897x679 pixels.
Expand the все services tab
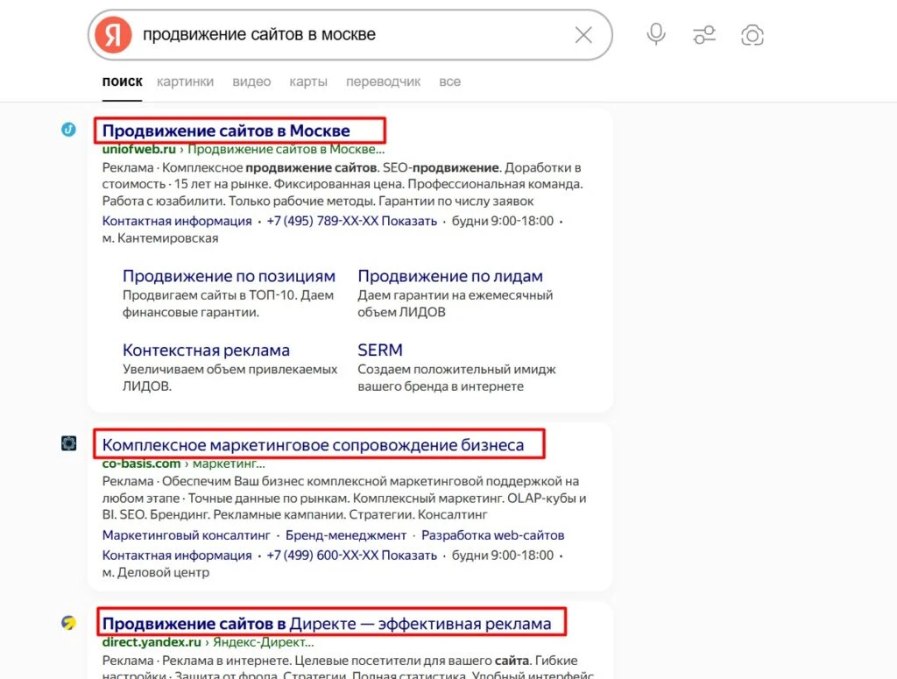pyautogui.click(x=449, y=81)
